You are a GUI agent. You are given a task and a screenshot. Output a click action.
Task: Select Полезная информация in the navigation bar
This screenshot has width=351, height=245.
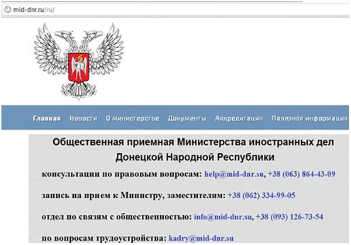coord(309,118)
